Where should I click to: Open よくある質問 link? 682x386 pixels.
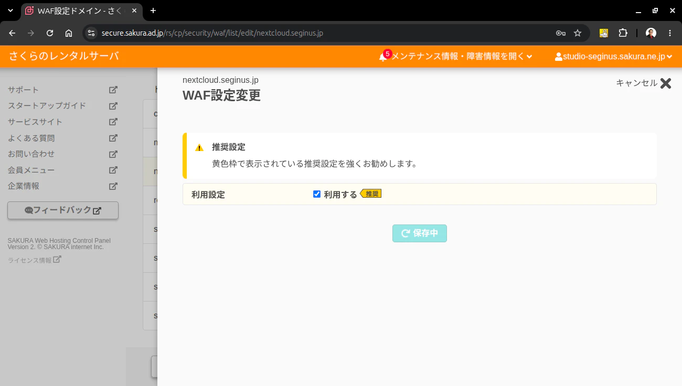pyautogui.click(x=31, y=138)
